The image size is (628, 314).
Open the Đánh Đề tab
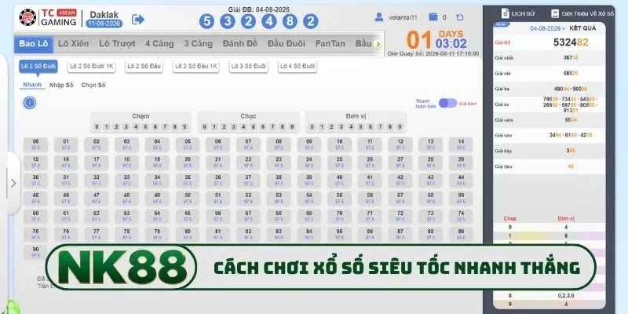(x=240, y=44)
